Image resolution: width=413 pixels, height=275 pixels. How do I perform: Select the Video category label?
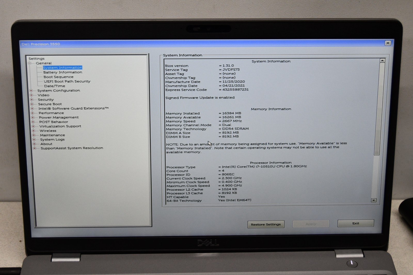(x=43, y=95)
